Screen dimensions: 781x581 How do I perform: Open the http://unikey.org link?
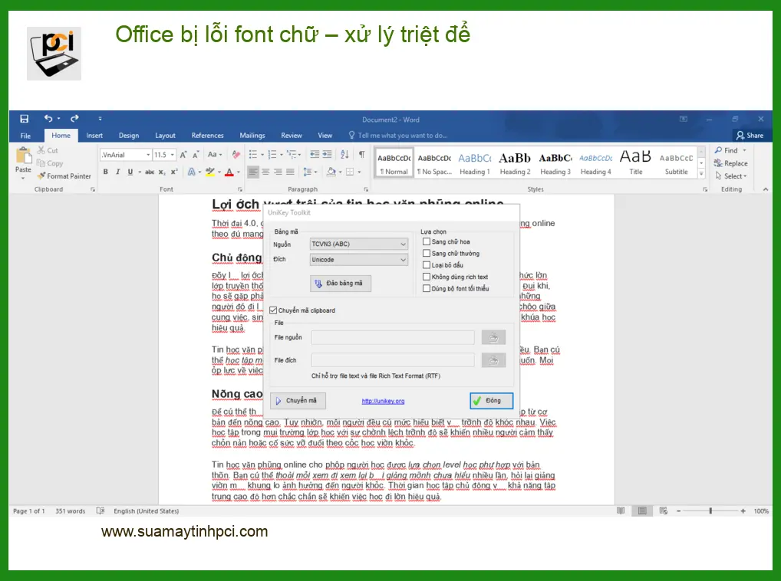(x=383, y=401)
